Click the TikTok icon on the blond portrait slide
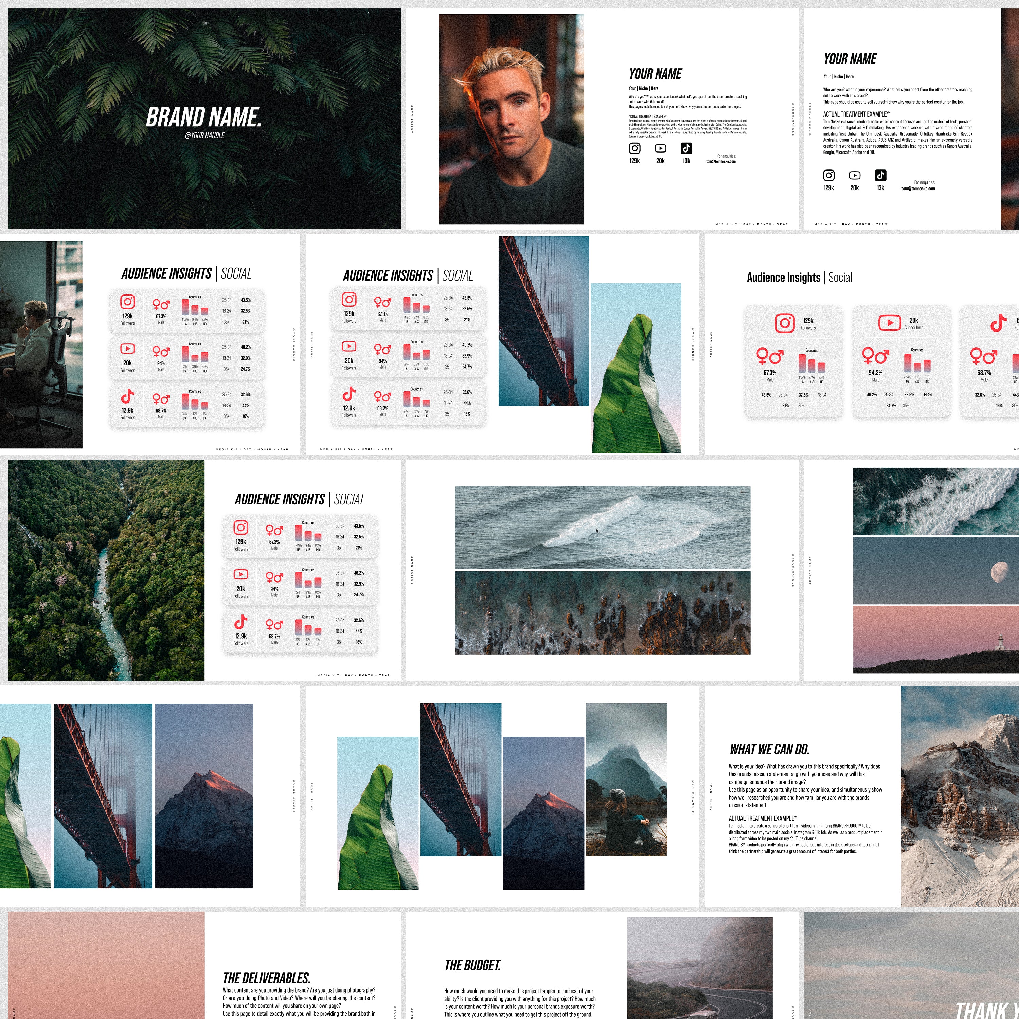 click(x=686, y=148)
